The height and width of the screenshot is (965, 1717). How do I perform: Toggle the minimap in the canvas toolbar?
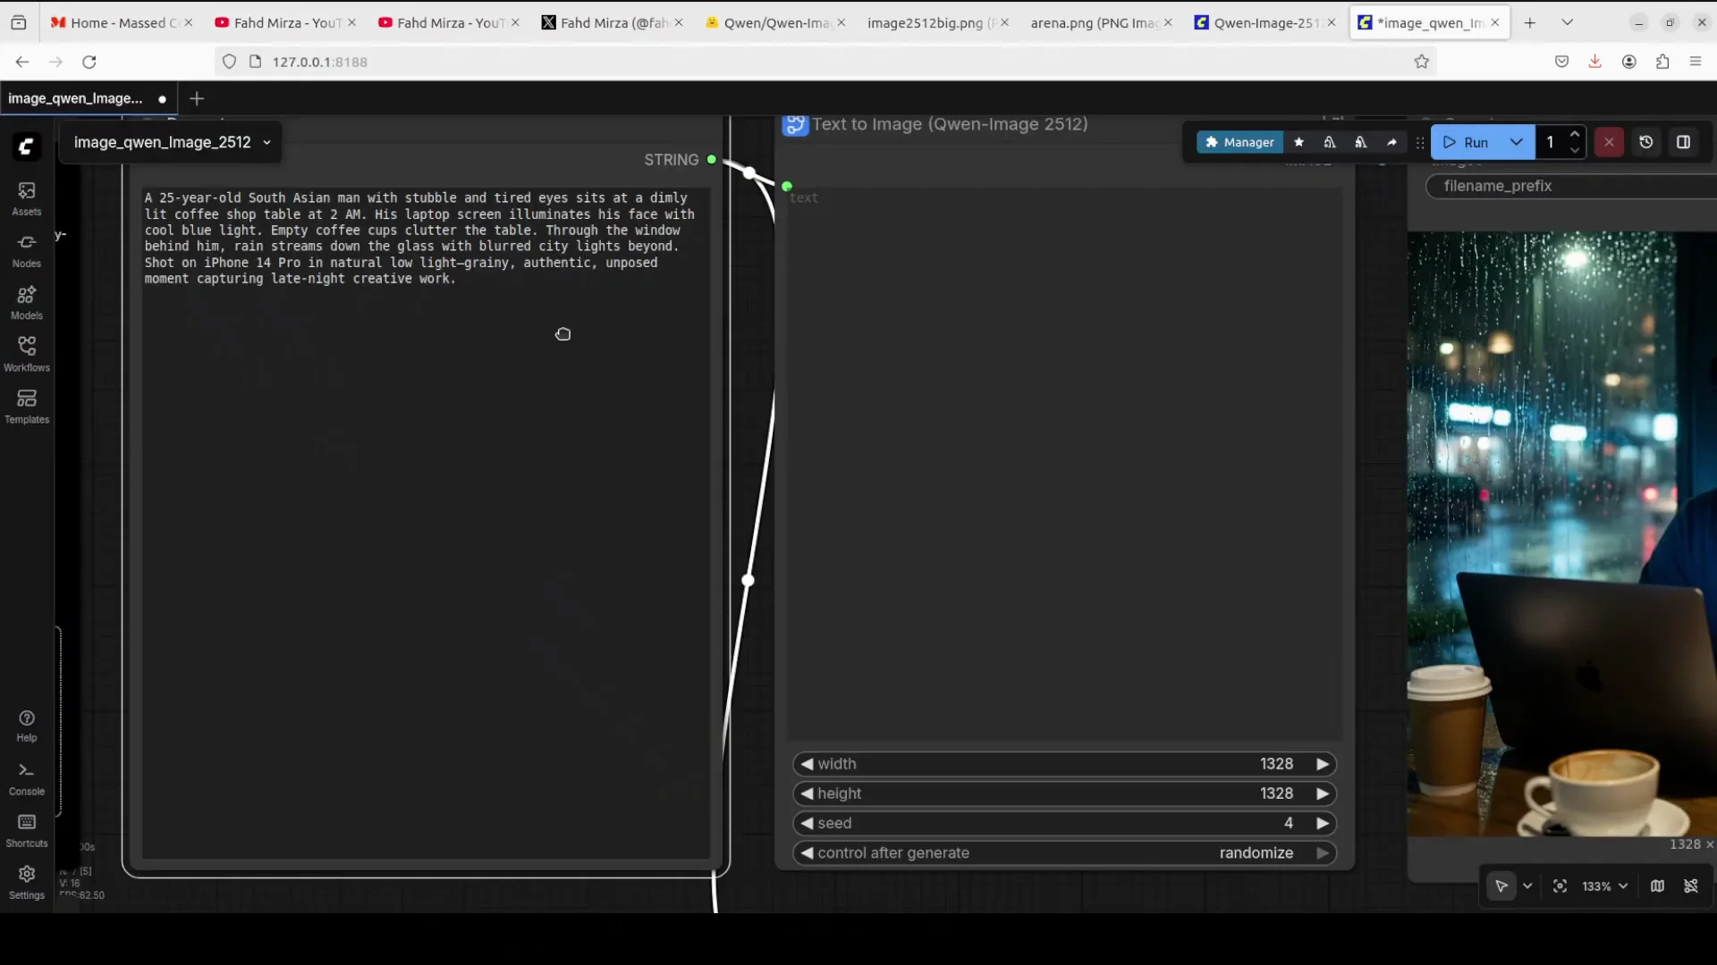[x=1659, y=885]
